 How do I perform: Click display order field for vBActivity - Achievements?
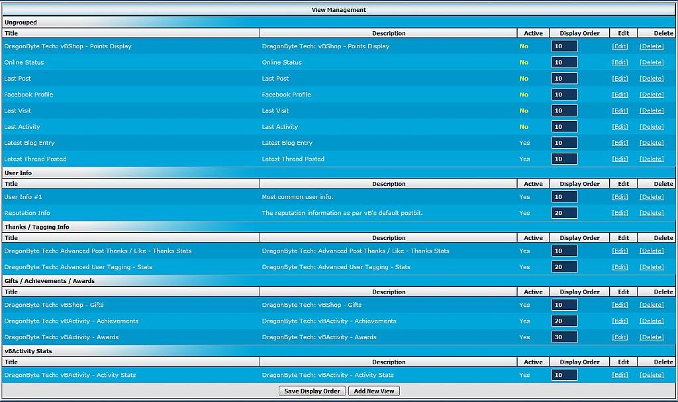[564, 321]
